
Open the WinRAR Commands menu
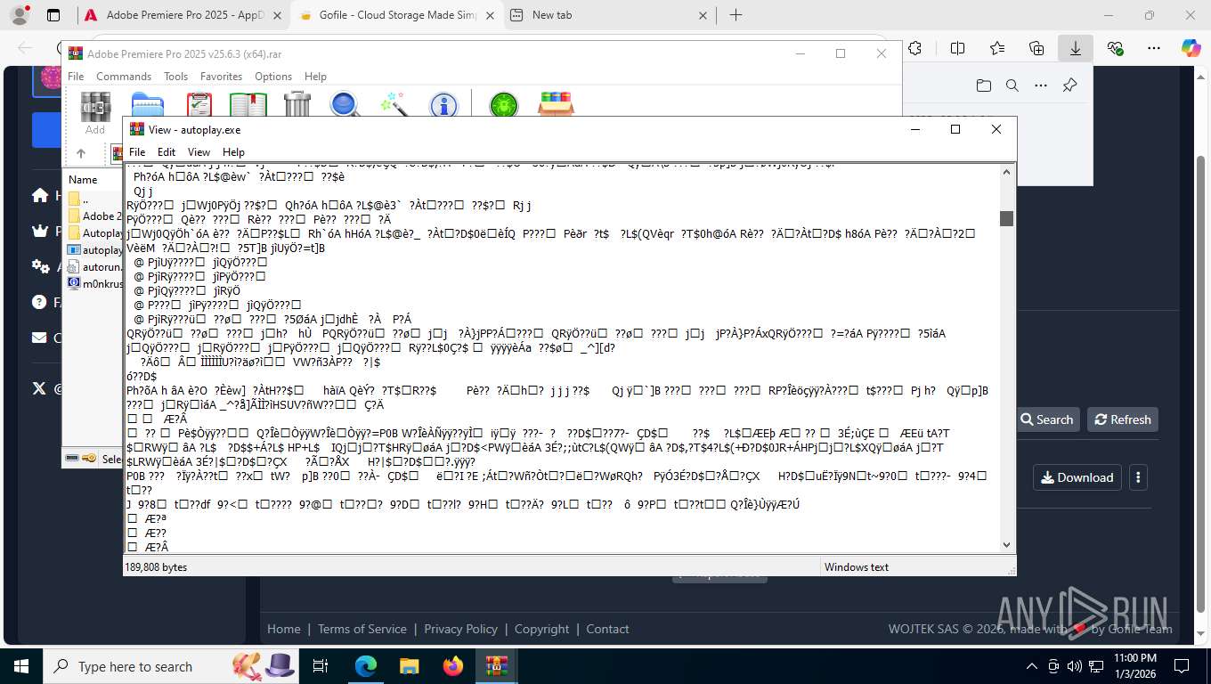(x=124, y=77)
